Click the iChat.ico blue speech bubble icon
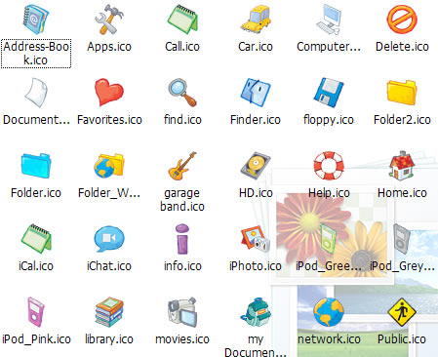The image size is (438, 357). pyautogui.click(x=109, y=240)
